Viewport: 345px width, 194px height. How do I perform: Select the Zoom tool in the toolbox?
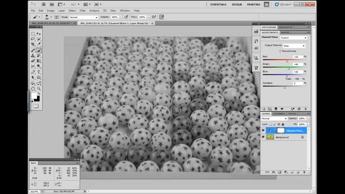pyautogui.click(x=39, y=88)
